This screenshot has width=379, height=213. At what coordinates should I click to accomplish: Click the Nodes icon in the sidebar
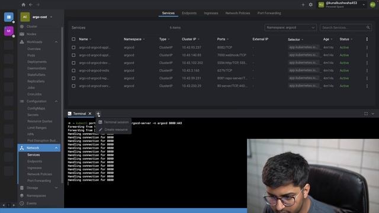[x=22, y=34]
